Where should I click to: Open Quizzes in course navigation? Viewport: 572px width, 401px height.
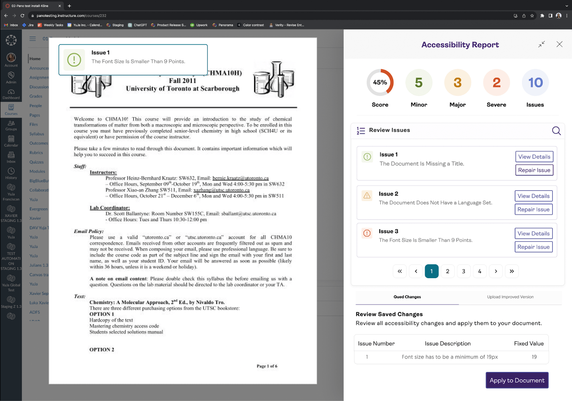point(36,162)
